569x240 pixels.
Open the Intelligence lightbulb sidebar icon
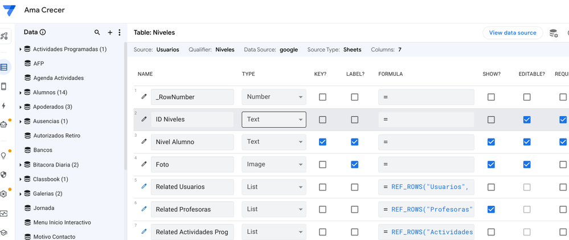4,156
